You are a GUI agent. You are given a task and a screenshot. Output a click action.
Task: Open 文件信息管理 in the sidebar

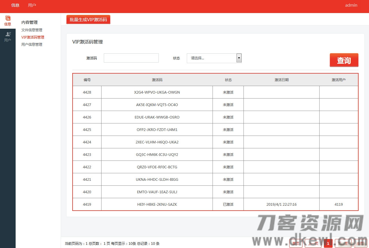click(32, 30)
